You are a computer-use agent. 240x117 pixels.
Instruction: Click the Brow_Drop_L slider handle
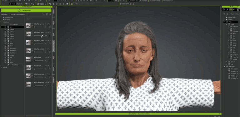35,60
